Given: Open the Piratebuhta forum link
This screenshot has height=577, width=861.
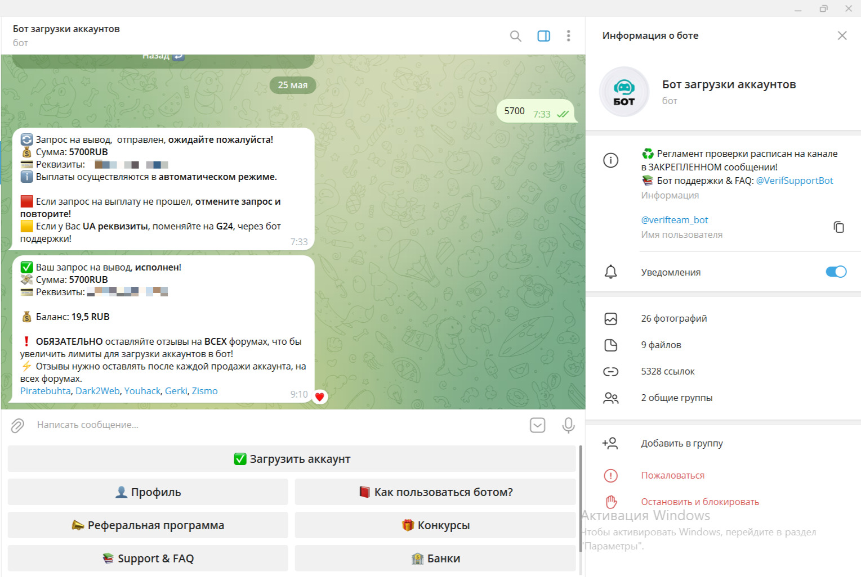Looking at the screenshot, I should click(x=46, y=391).
